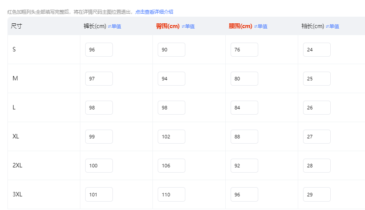Toggle 单值 switch for 腰围(cm) column

tap(261, 26)
